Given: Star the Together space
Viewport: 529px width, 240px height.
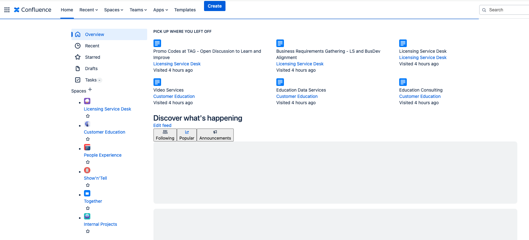Looking at the screenshot, I should (88, 208).
